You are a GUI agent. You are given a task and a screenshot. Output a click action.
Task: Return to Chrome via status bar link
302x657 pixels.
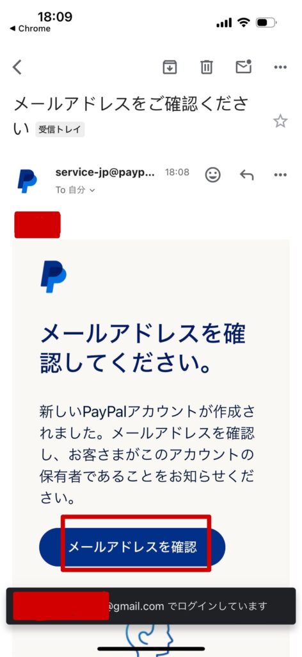[x=29, y=28]
